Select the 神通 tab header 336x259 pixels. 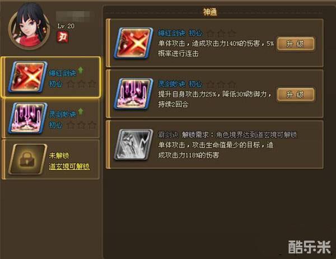tap(210, 12)
